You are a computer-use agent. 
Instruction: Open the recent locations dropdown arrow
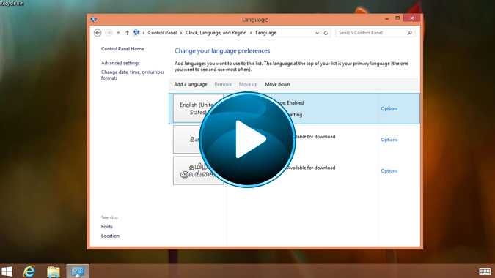click(x=118, y=33)
